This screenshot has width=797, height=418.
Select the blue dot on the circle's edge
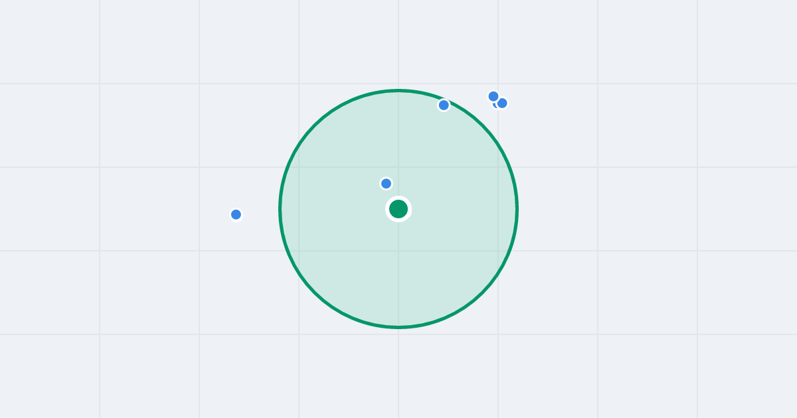[444, 105]
